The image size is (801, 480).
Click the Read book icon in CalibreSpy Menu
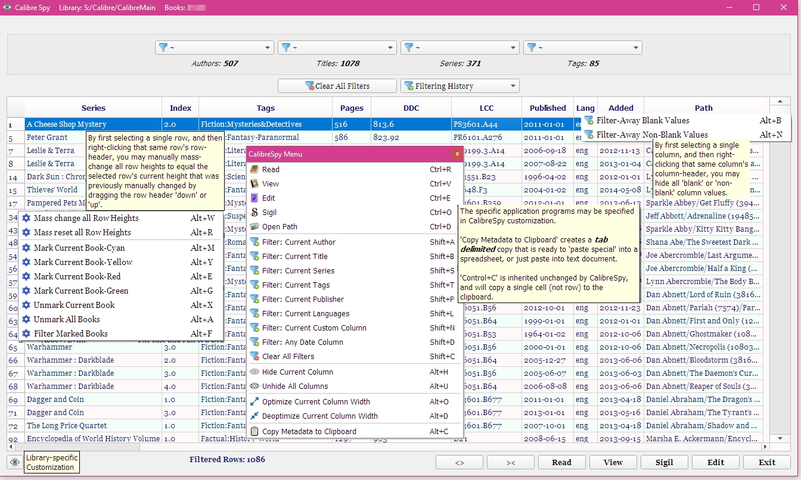point(254,170)
